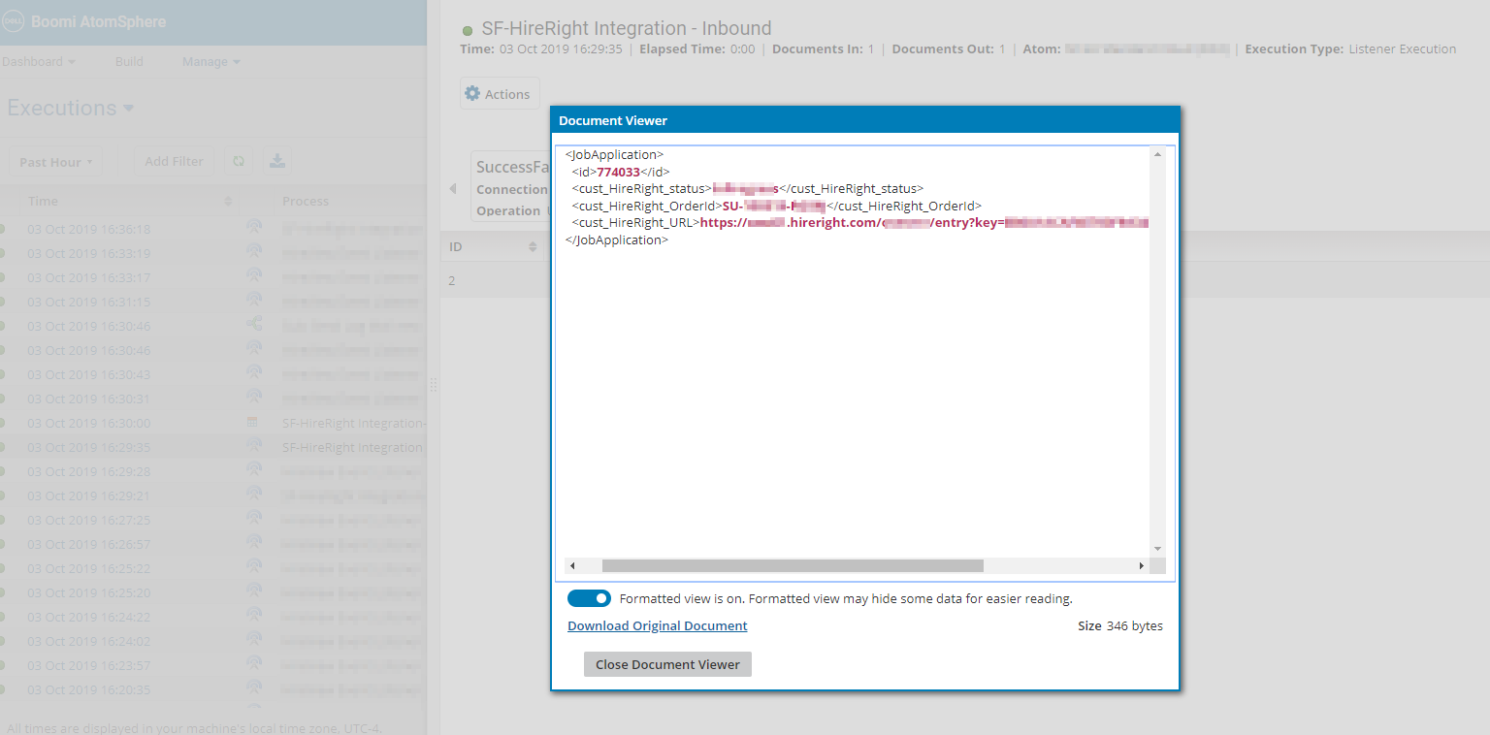Screen dimensions: 1490x735
Task: Click the horizontal scrollbar right arrow
Action: click(x=1142, y=565)
